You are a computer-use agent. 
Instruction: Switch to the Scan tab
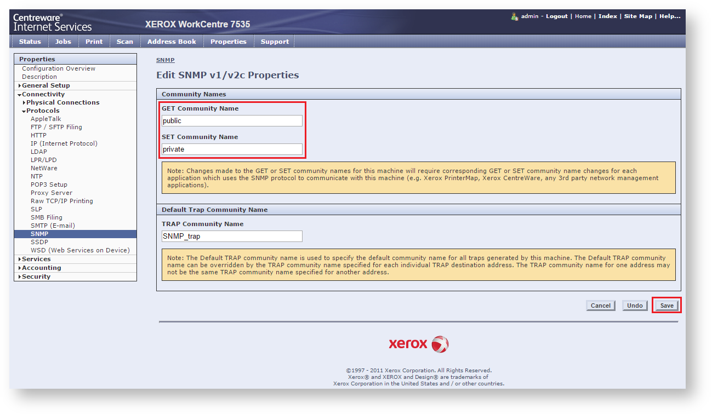(x=125, y=42)
